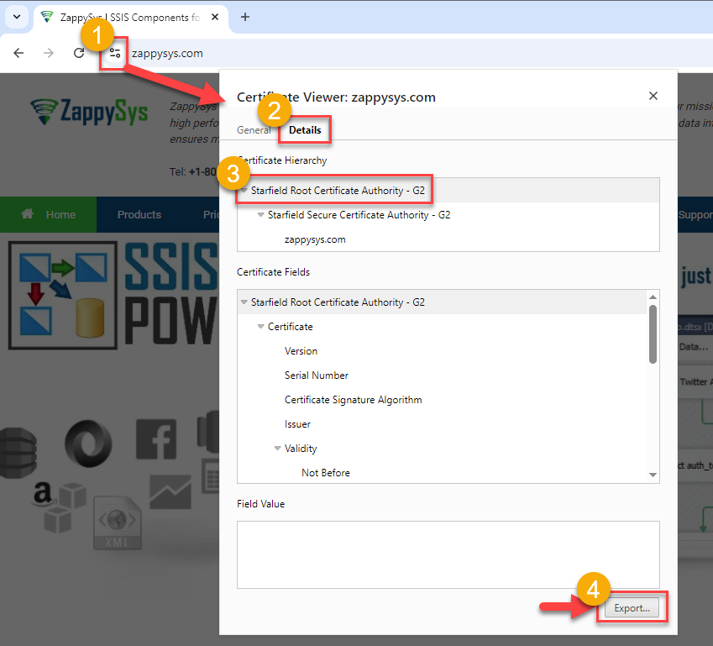Switch to the General tab
This screenshot has height=646, width=713.
253,130
